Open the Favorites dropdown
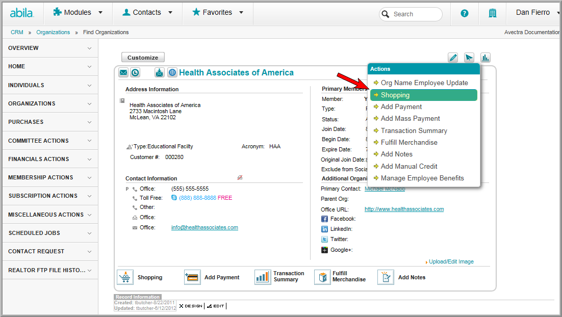Screen dimensions: 562x317 click(x=218, y=13)
